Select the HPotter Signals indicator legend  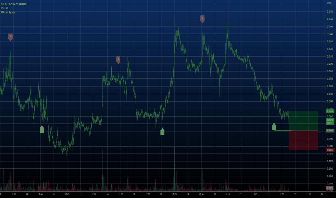(8, 12)
